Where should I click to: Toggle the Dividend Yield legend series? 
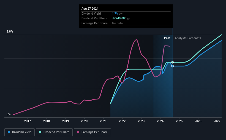tap(19, 132)
